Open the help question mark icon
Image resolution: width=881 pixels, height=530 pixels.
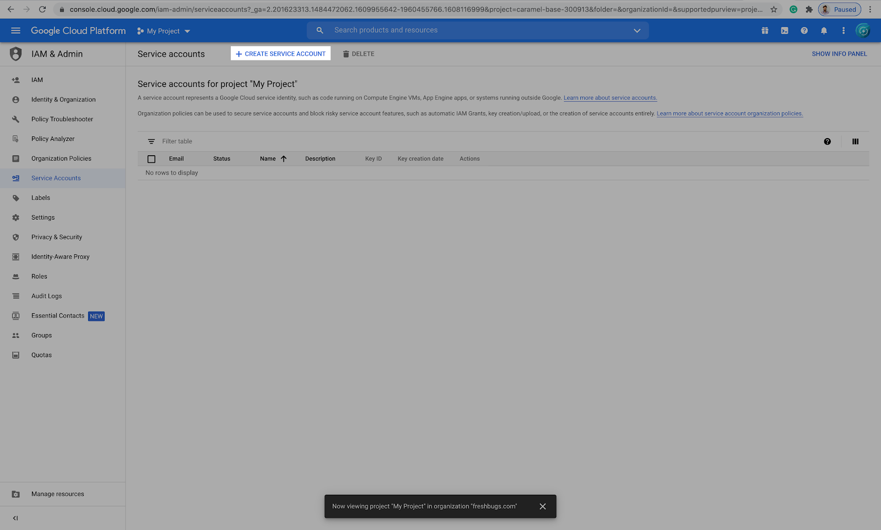tap(804, 31)
